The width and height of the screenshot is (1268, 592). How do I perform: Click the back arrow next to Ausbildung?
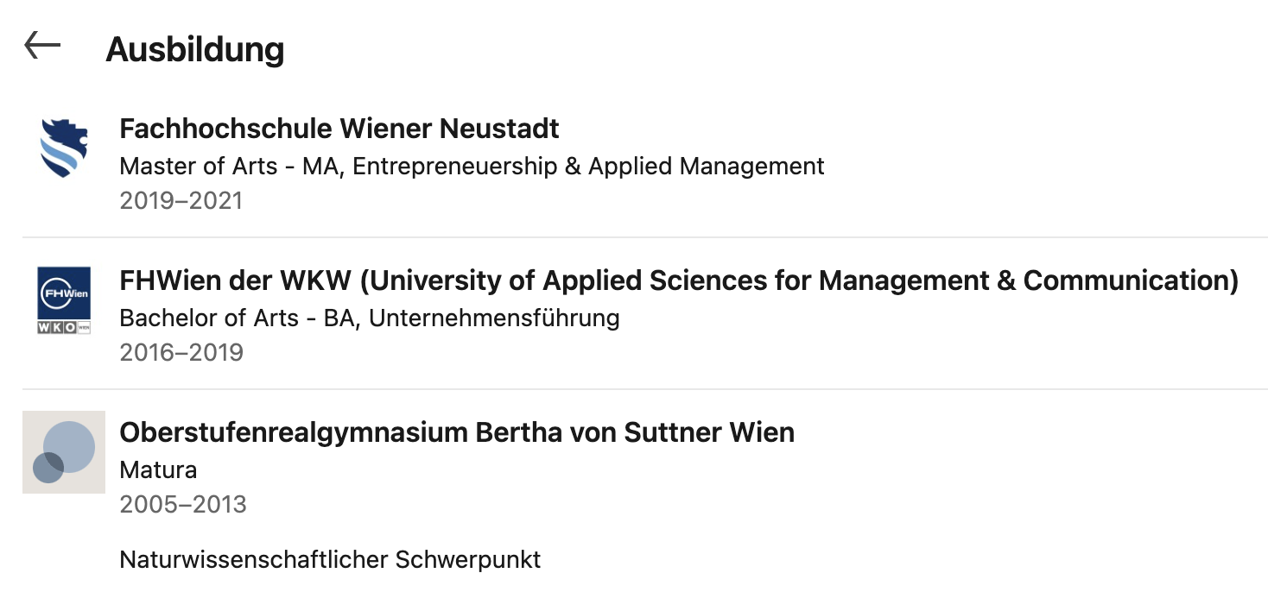click(42, 46)
